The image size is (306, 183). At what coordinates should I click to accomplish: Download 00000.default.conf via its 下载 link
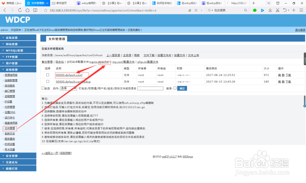288,75
